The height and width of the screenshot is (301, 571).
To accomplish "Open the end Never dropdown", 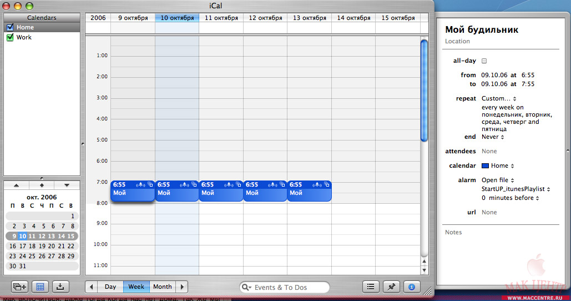I will pyautogui.click(x=493, y=137).
